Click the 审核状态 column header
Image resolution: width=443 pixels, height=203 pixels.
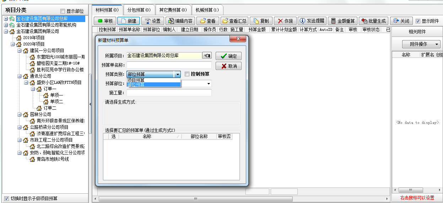click(x=371, y=30)
